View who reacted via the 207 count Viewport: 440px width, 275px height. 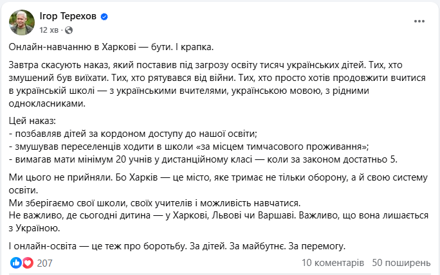(x=44, y=263)
